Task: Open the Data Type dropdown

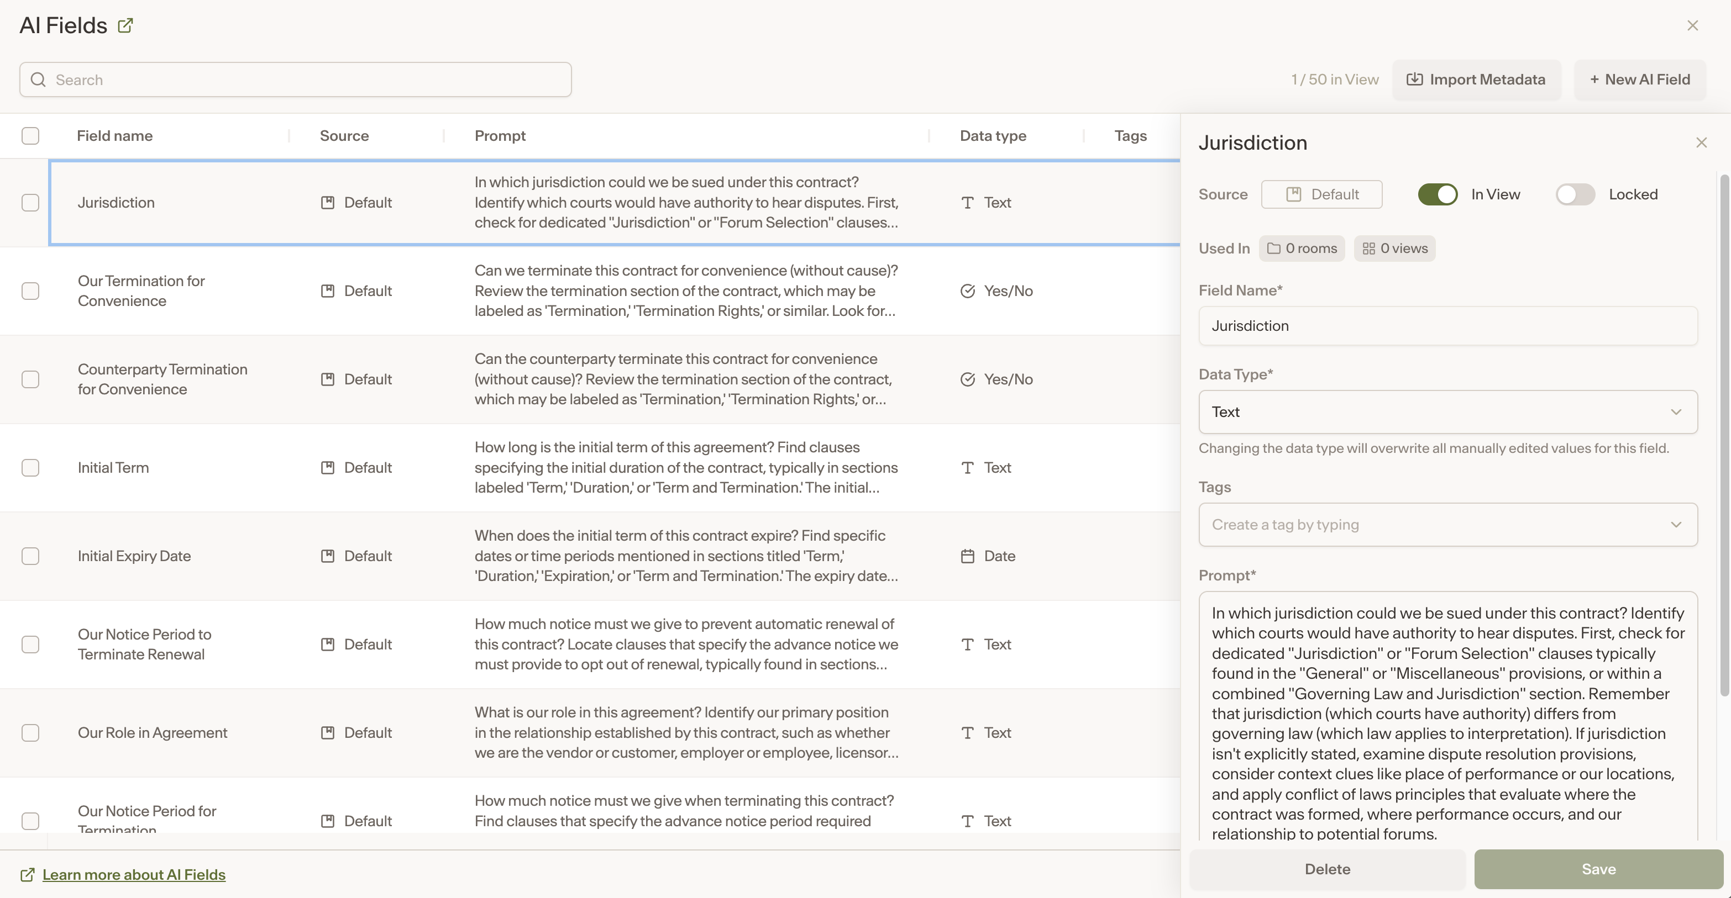Action: (x=1448, y=412)
